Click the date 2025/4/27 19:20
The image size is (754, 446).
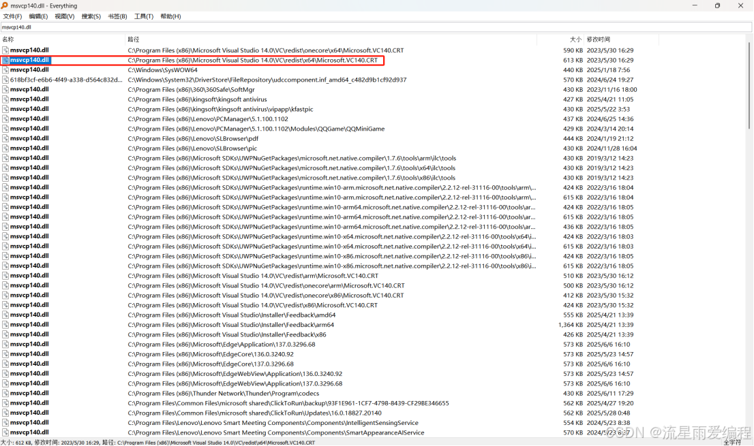pos(609,403)
